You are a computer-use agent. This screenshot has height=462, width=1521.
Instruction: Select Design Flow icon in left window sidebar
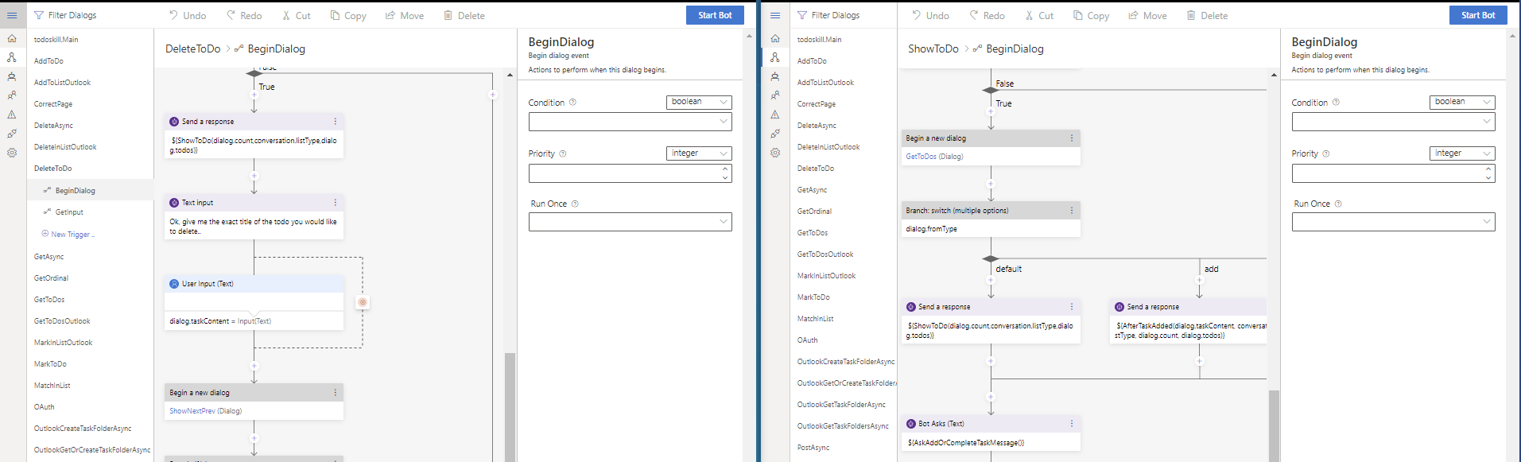click(x=12, y=57)
